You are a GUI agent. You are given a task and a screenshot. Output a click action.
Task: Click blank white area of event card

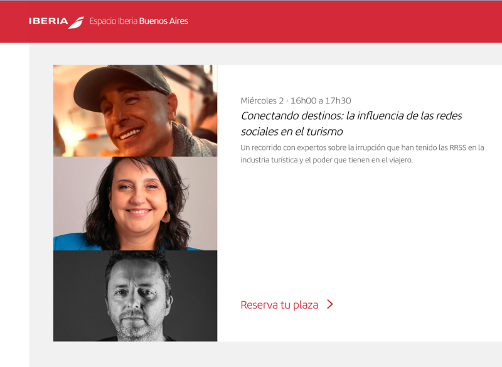[358, 230]
